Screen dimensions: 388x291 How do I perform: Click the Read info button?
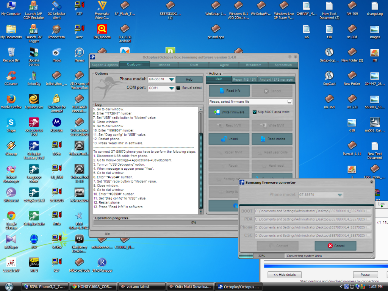pos(229,91)
